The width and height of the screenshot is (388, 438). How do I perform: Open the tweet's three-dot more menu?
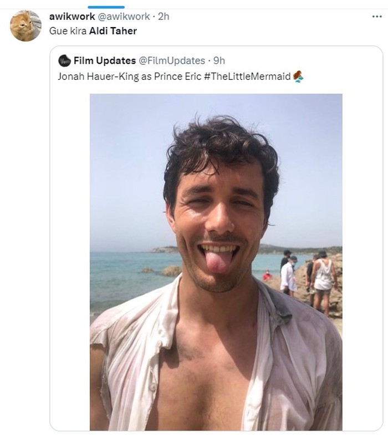(376, 17)
